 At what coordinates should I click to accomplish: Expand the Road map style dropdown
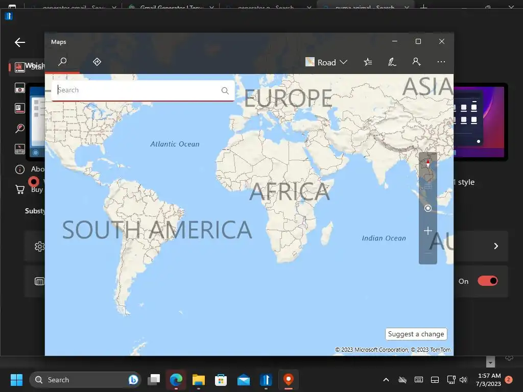[x=326, y=62]
